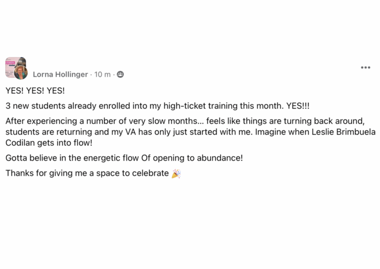Click the 'Gotta believe in the energetic' line
Viewport: 380px width, 269px height.
pyautogui.click(x=124, y=158)
